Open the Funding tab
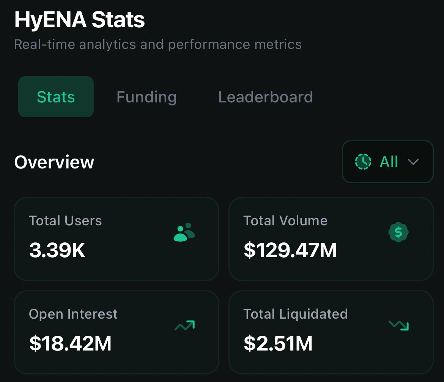 (x=147, y=97)
